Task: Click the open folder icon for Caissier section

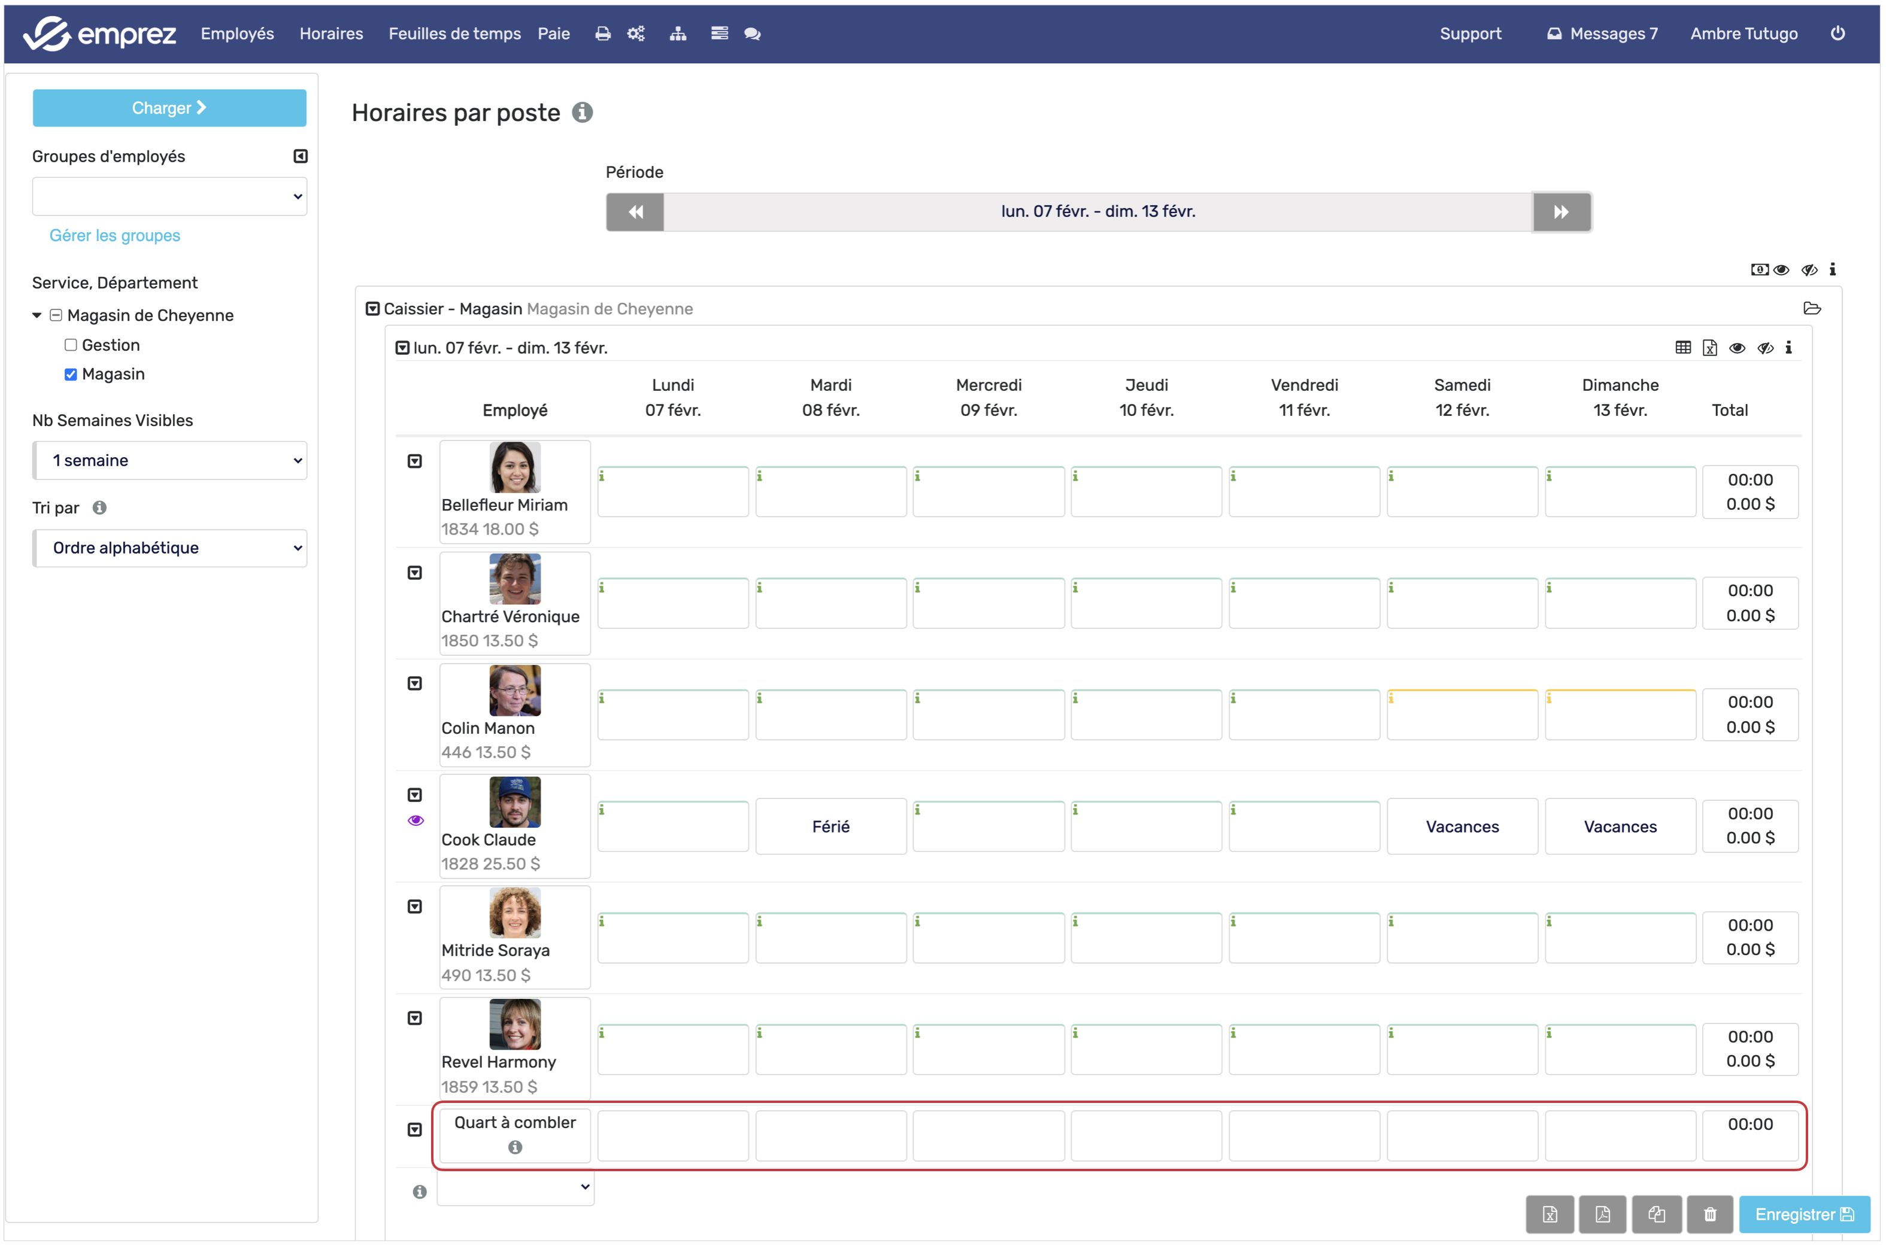Action: pyautogui.click(x=1811, y=308)
